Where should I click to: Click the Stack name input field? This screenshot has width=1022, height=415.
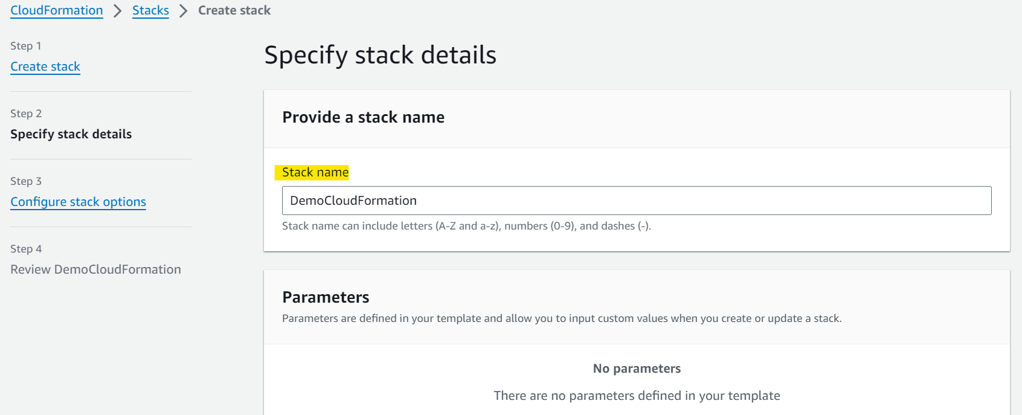pyautogui.click(x=637, y=201)
